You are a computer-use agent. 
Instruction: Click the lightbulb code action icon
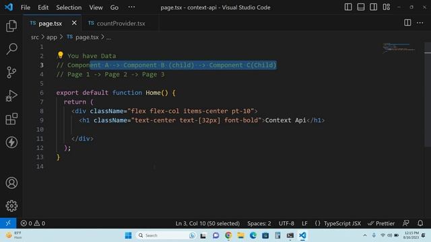[61, 55]
